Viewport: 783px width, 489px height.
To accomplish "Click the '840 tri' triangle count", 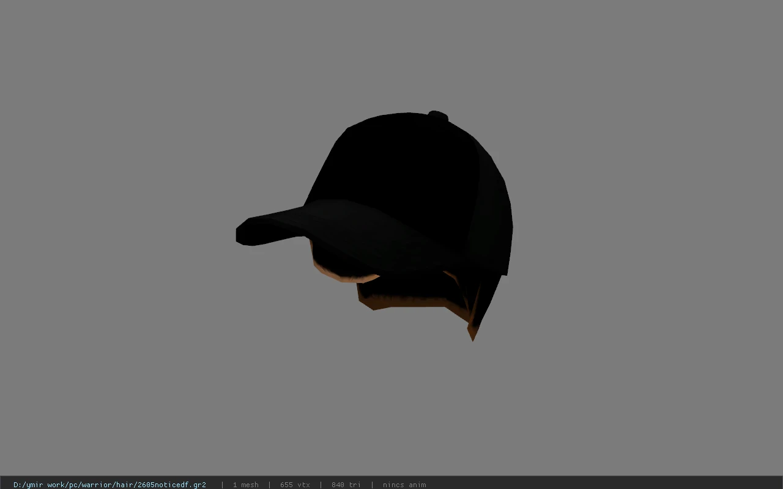I will (346, 485).
